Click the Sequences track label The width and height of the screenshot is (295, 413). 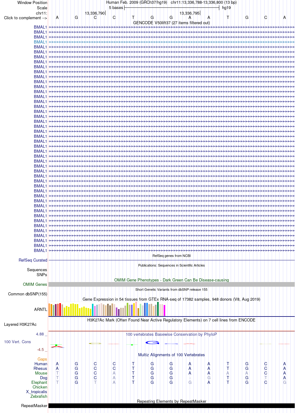pyautogui.click(x=37, y=270)
